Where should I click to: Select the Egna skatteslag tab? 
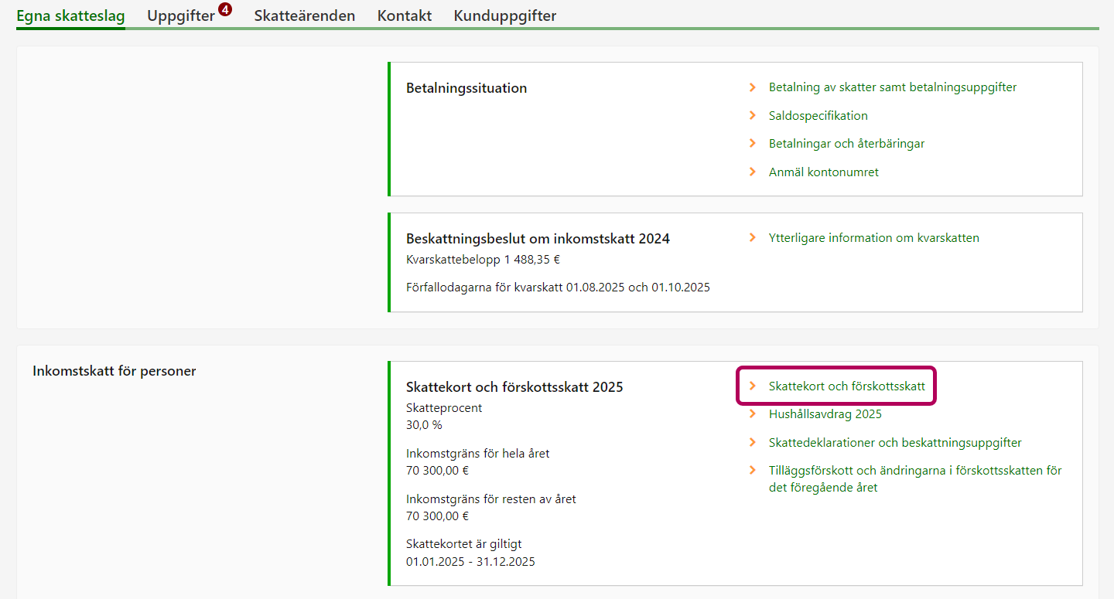coord(70,15)
